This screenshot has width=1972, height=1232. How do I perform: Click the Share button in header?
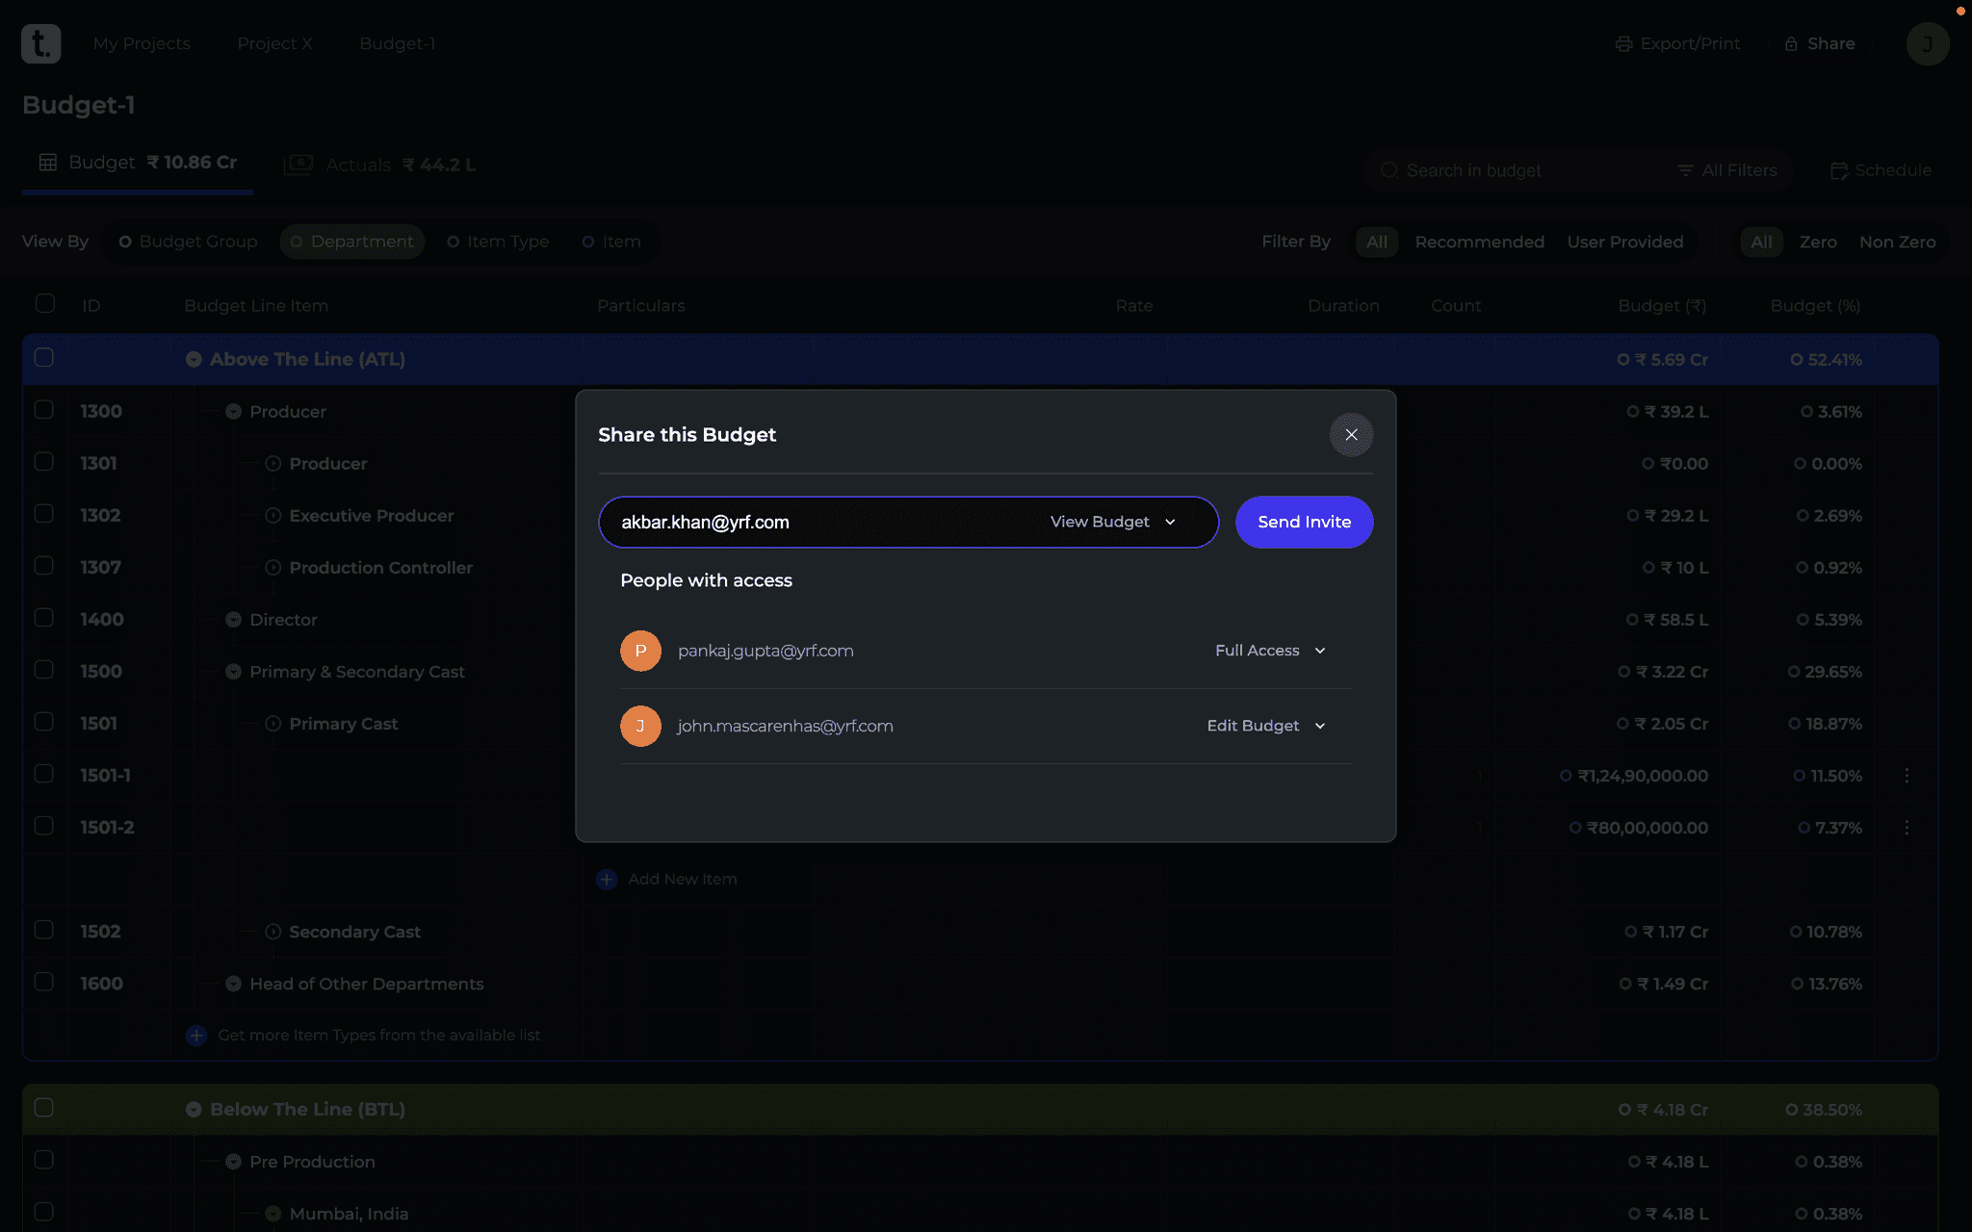coord(1819,44)
